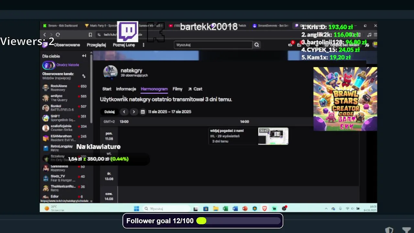
Task: Open the scheduled stream video thumbnail
Action: coord(273,136)
